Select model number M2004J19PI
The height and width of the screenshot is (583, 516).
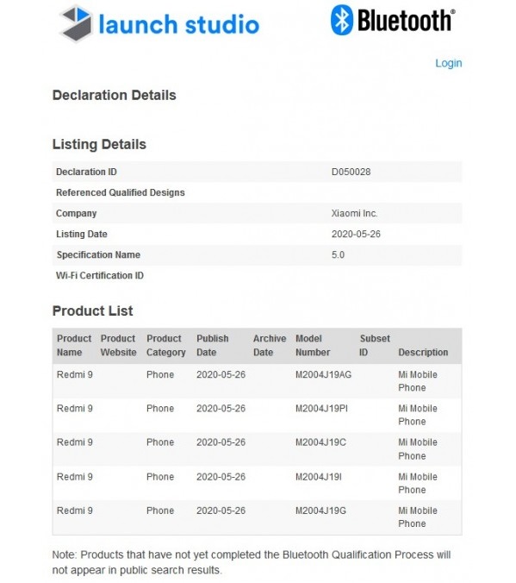tap(321, 409)
